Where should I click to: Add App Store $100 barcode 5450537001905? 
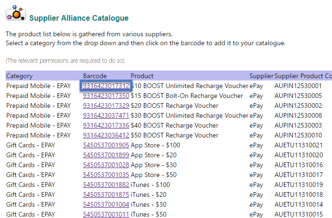tap(106, 145)
